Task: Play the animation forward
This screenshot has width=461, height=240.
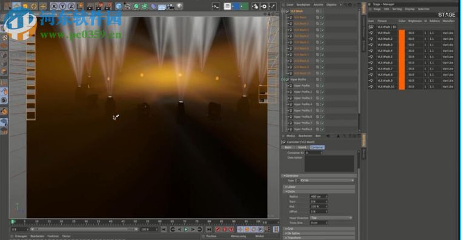Action: (x=186, y=230)
